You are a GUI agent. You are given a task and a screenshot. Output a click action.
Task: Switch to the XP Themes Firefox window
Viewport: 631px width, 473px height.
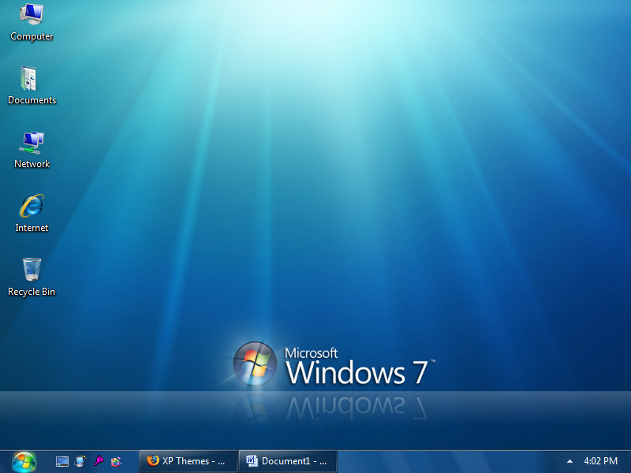click(188, 461)
